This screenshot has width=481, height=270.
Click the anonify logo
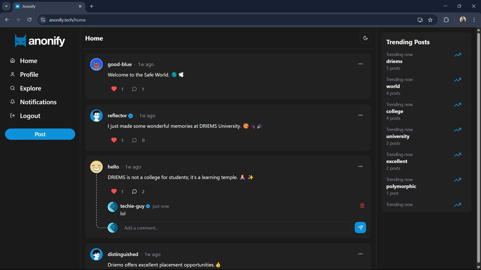click(40, 40)
